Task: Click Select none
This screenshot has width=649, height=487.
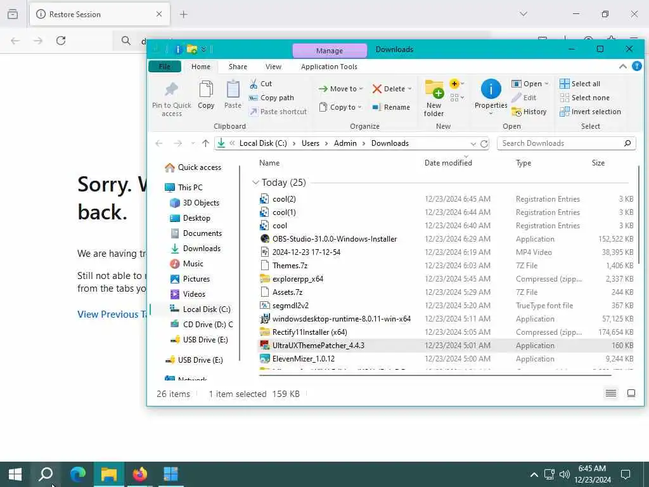Action: [x=584, y=98]
